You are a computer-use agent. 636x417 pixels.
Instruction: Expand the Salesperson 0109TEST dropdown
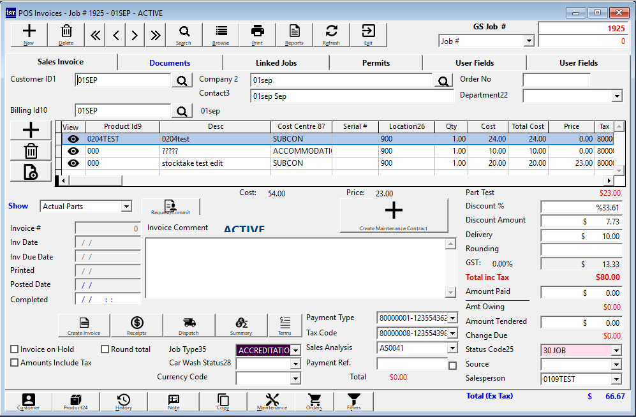click(x=616, y=379)
